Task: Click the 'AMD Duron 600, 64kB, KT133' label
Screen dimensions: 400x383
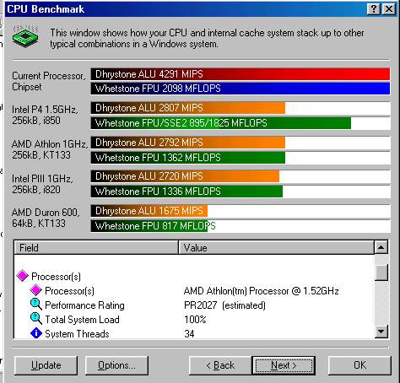Action: tap(46, 218)
